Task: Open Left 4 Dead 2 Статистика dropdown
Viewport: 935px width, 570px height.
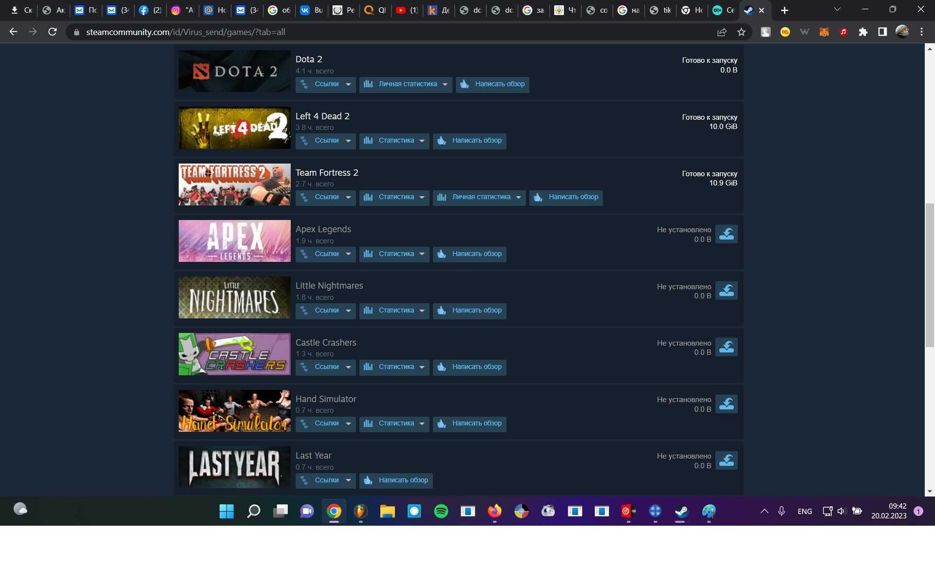Action: (x=394, y=141)
